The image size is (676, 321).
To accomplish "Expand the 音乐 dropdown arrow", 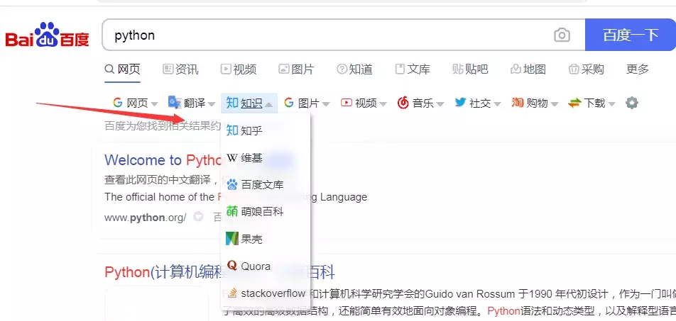I will pyautogui.click(x=440, y=103).
